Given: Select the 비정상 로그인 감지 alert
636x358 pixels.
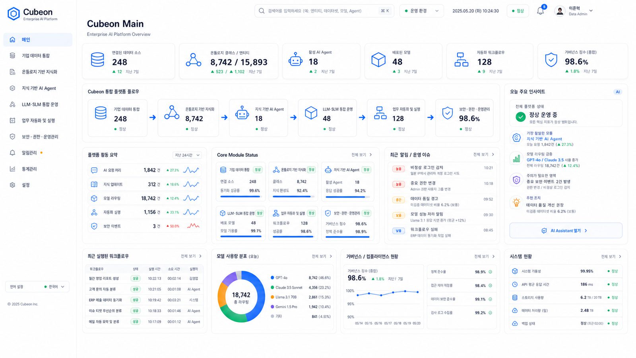Looking at the screenshot, I should tap(442, 170).
